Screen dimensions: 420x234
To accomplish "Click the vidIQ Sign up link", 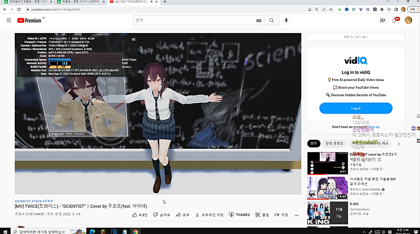I will 374,127.
